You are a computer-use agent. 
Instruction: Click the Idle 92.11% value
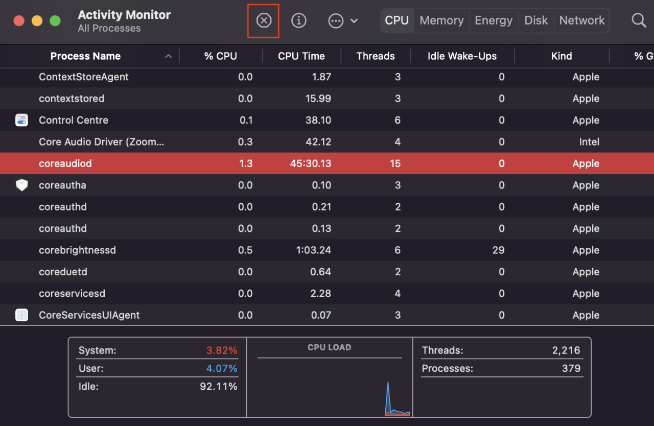pyautogui.click(x=219, y=386)
